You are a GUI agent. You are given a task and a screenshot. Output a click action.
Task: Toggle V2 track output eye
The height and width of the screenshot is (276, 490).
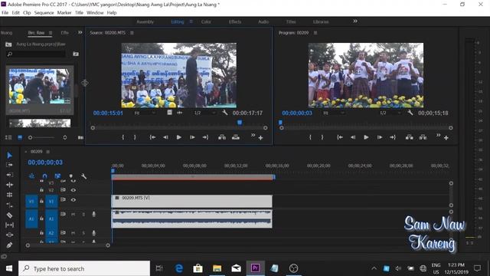click(73, 190)
